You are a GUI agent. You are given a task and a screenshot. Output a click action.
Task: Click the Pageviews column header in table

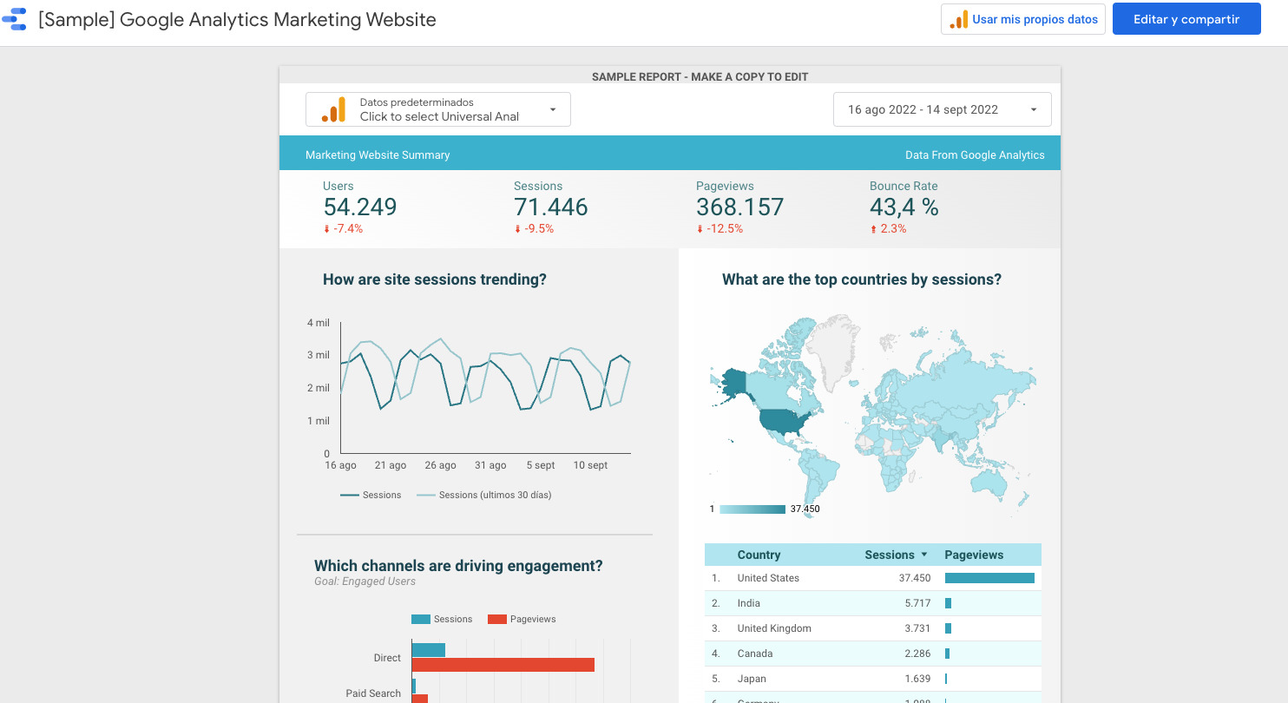pyautogui.click(x=974, y=555)
